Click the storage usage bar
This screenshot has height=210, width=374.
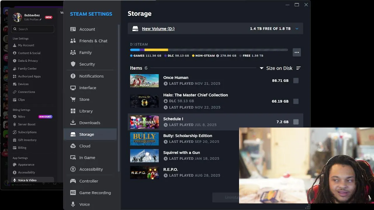click(x=209, y=50)
